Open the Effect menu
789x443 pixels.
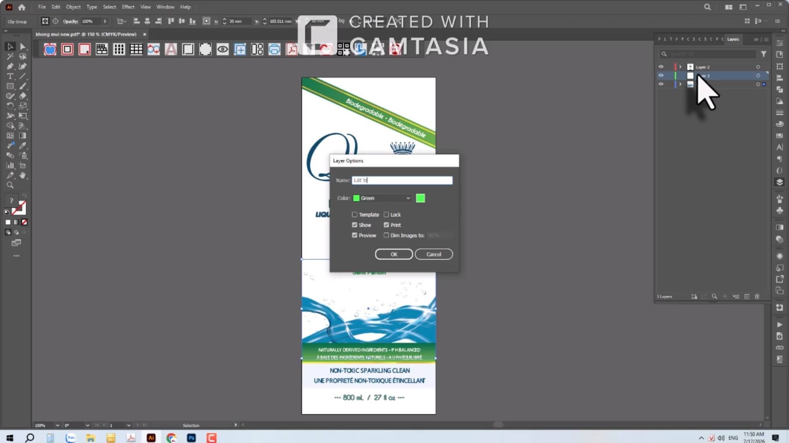128,7
